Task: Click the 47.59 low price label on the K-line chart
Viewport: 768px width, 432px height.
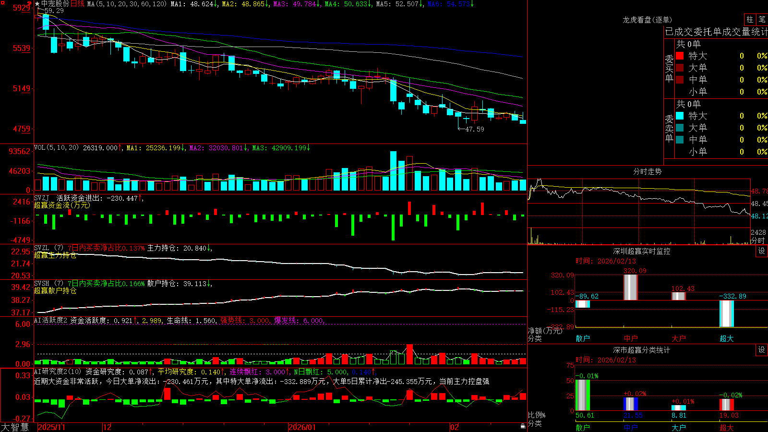Action: [x=475, y=129]
